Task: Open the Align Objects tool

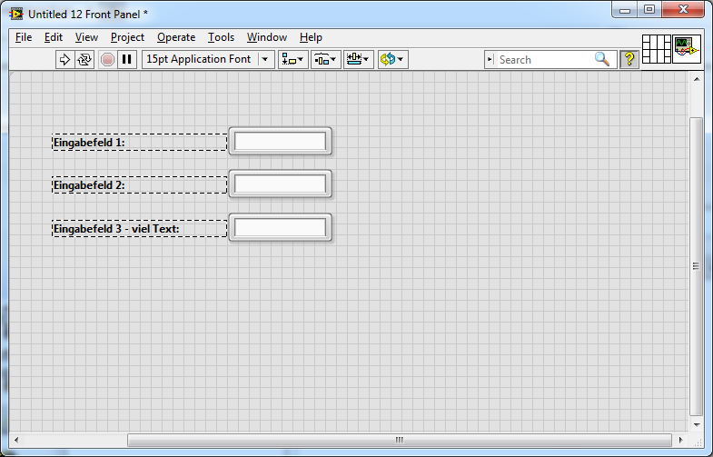Action: pos(292,60)
